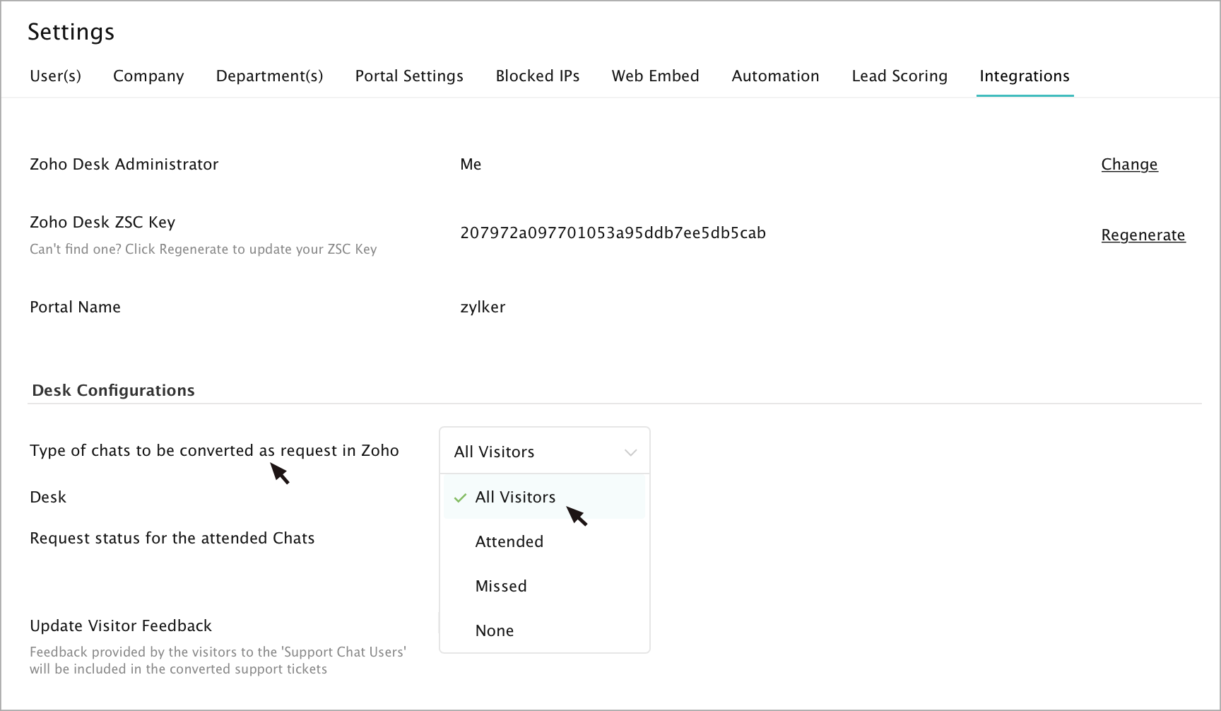Select the Integrations tab
The image size is (1221, 711).
pos(1025,76)
